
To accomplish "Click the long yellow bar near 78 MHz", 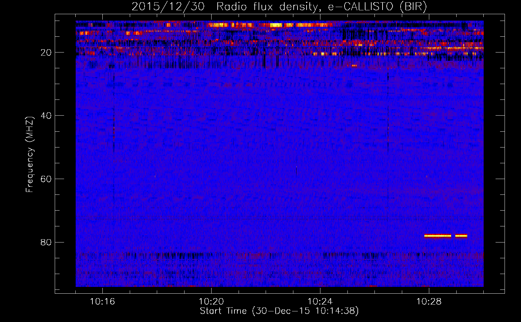I will click(x=438, y=236).
